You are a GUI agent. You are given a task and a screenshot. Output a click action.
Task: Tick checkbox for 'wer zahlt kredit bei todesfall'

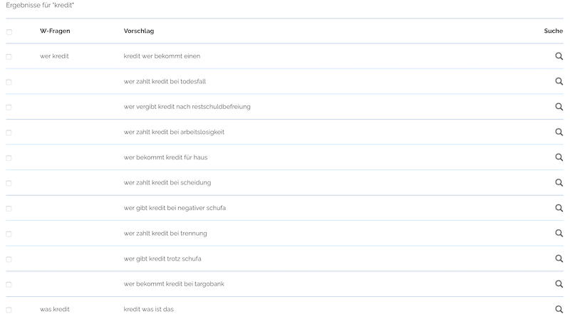[x=9, y=82]
